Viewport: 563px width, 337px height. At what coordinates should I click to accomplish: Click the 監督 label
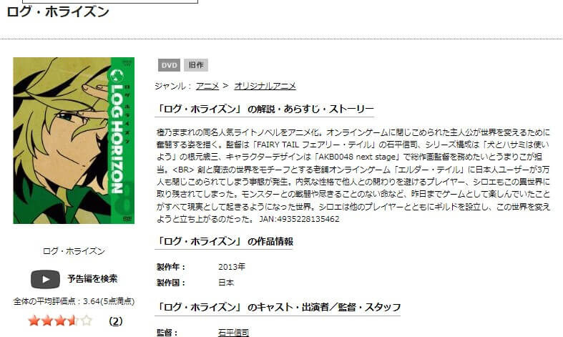[x=167, y=333]
